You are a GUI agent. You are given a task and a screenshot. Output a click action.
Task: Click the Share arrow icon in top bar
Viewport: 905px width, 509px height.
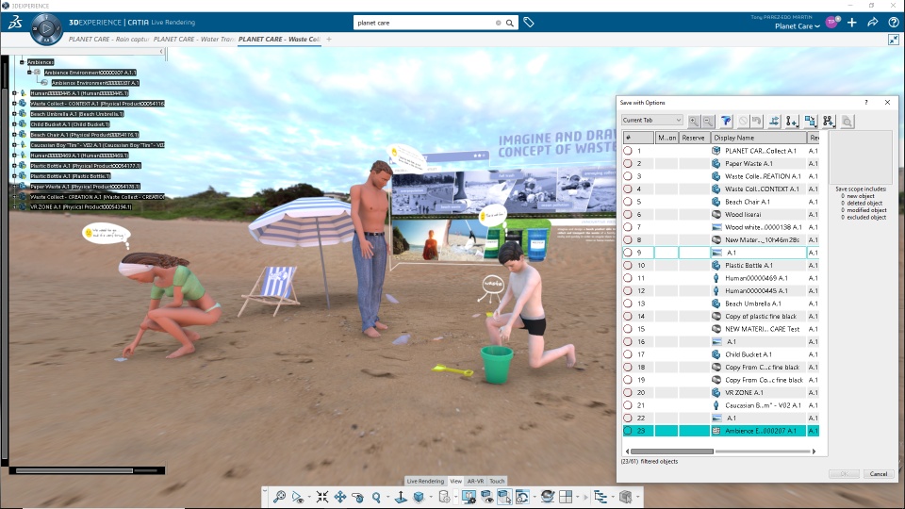tap(873, 23)
